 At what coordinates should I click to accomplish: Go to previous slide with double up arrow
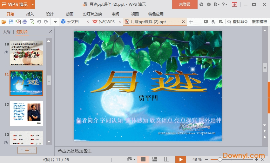[x=265, y=131]
